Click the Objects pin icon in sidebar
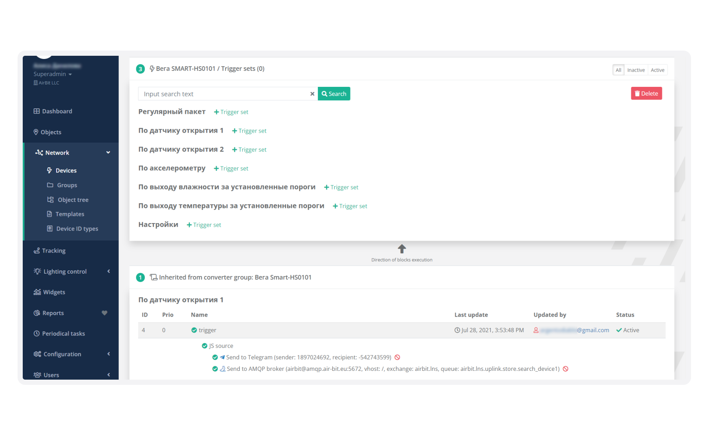This screenshot has height=435, width=709. 36,132
